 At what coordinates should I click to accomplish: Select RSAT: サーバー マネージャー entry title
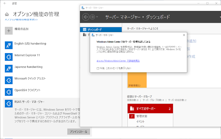point(29,102)
